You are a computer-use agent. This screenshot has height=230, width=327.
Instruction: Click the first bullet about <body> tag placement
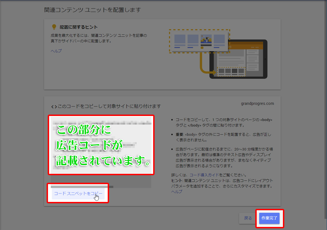224,122
